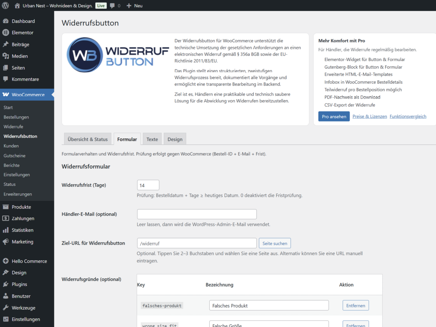Viewport: 436px width, 327px height.
Task: Switch to the Übersicht & Status tab
Action: pyautogui.click(x=88, y=139)
